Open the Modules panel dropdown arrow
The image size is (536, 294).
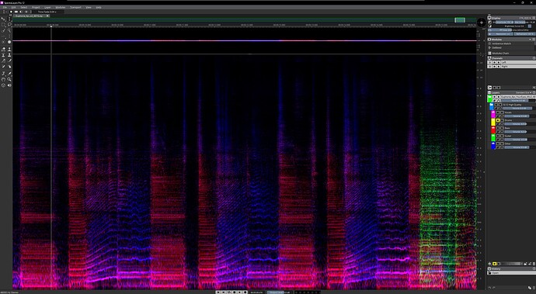point(531,40)
